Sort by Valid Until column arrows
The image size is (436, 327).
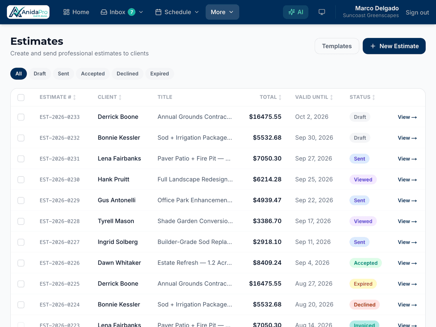point(332,97)
